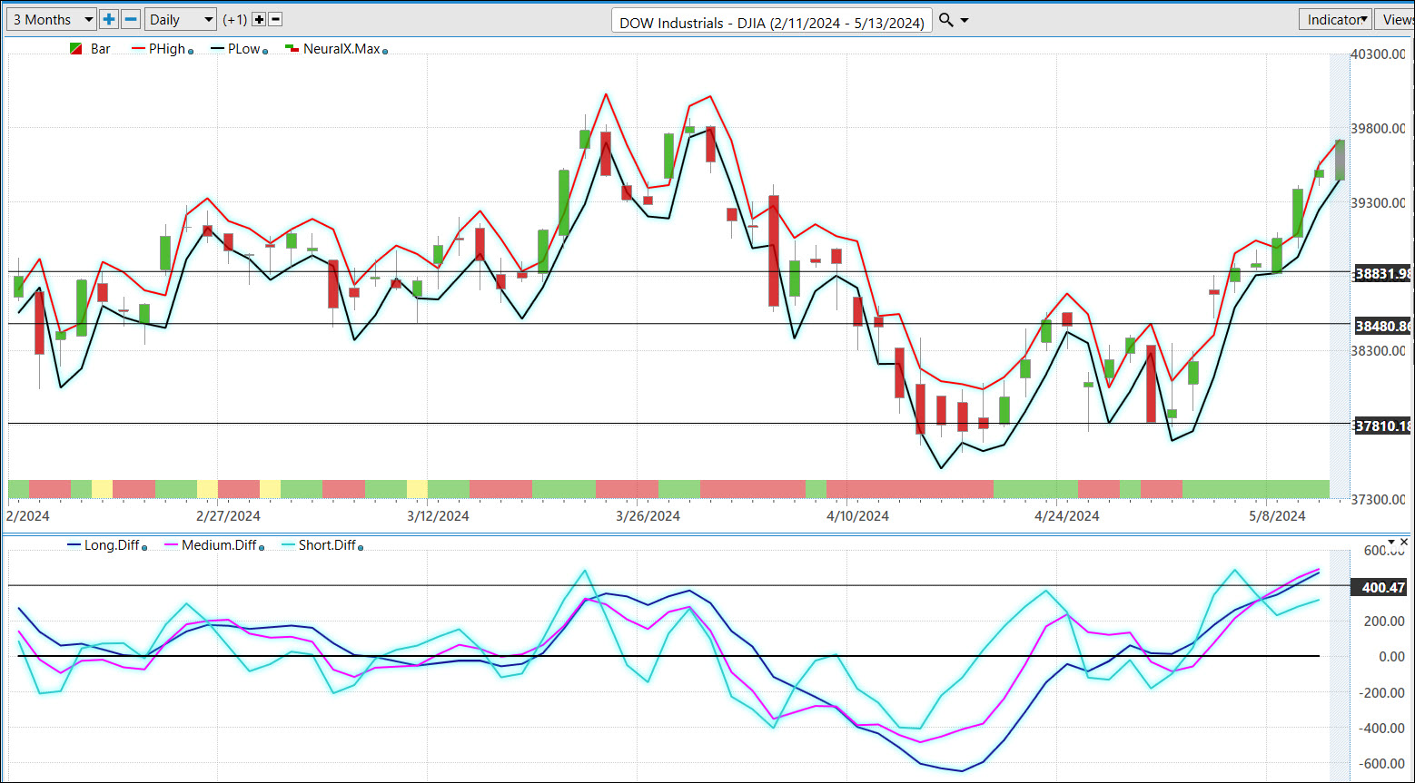1415x783 pixels.
Task: Click the 400.47 indicator level label
Action: (x=1380, y=588)
